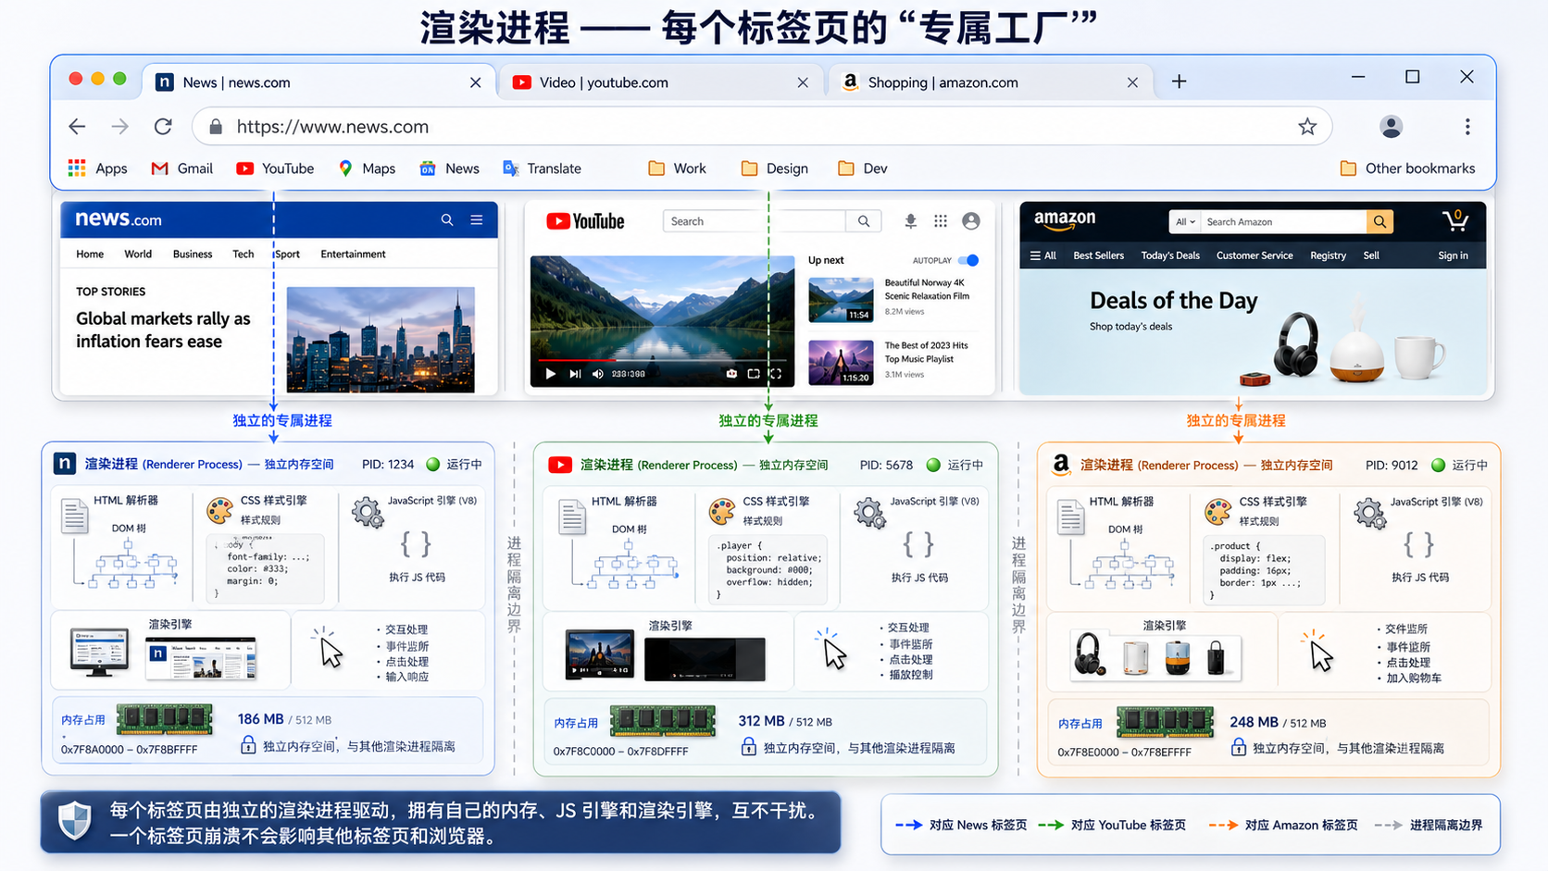The width and height of the screenshot is (1548, 871).
Task: Click the YouTube Search input field
Action: [x=754, y=221]
